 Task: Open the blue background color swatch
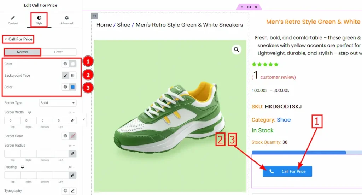click(x=73, y=87)
